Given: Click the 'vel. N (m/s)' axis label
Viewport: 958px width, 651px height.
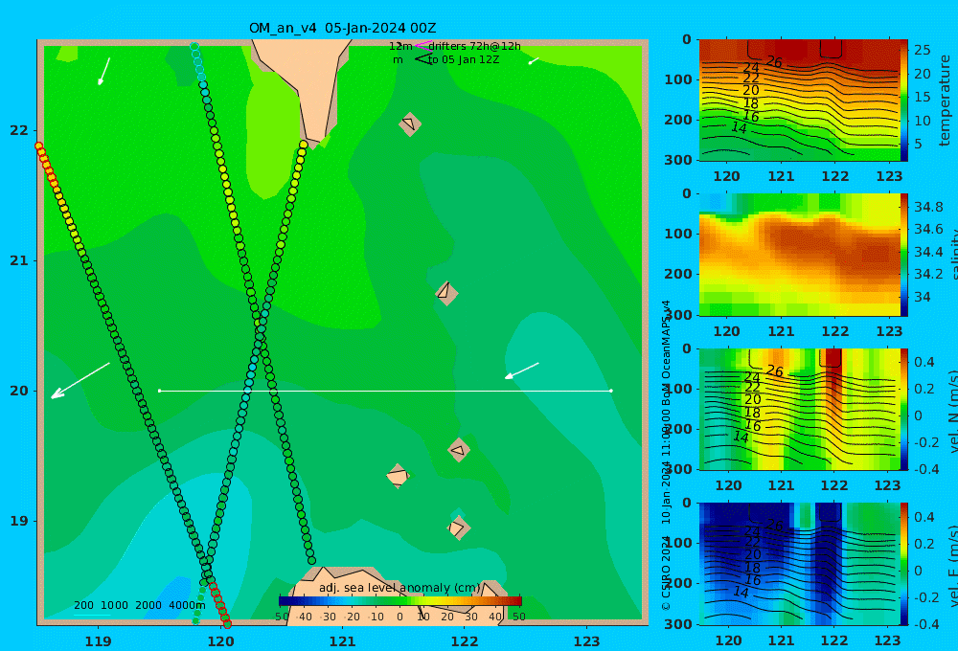Looking at the screenshot, I should 952,411.
